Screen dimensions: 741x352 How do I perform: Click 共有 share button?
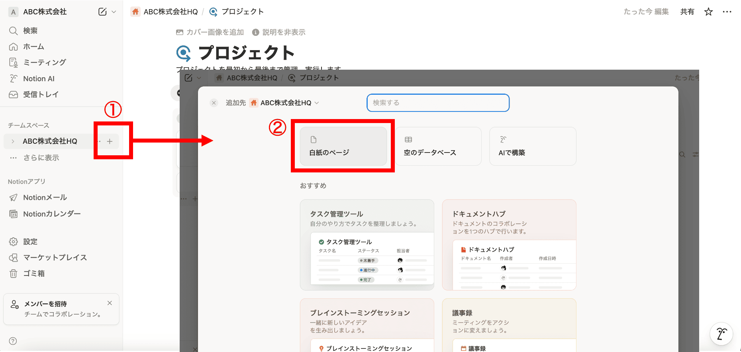(x=687, y=12)
